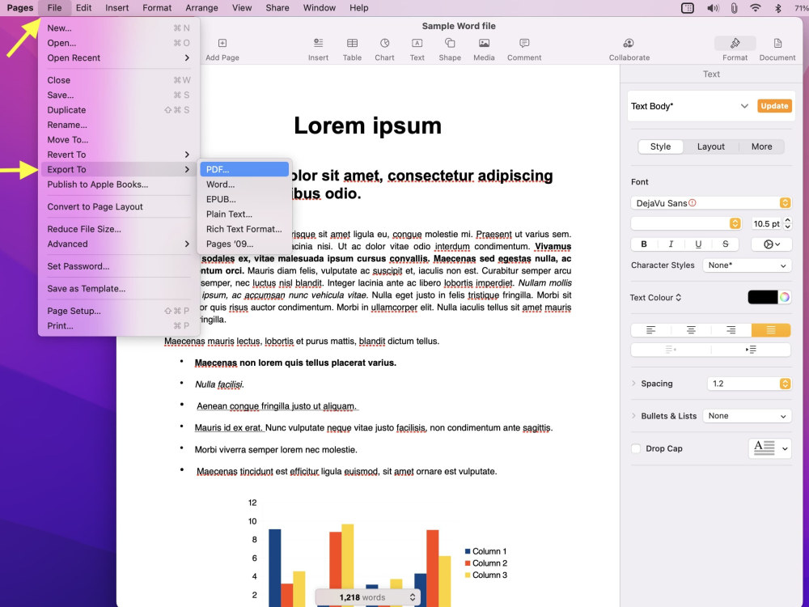The height and width of the screenshot is (607, 809).
Task: Choose Pages '09… export option
Action: (x=244, y=244)
